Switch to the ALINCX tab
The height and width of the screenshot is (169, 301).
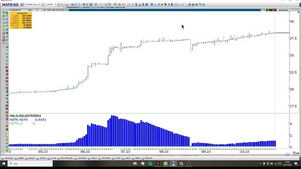pos(30,158)
